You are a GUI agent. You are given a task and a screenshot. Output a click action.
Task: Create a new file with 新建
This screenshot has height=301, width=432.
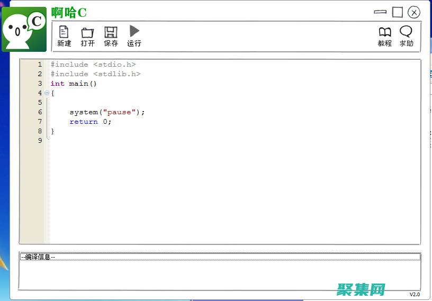tap(64, 36)
